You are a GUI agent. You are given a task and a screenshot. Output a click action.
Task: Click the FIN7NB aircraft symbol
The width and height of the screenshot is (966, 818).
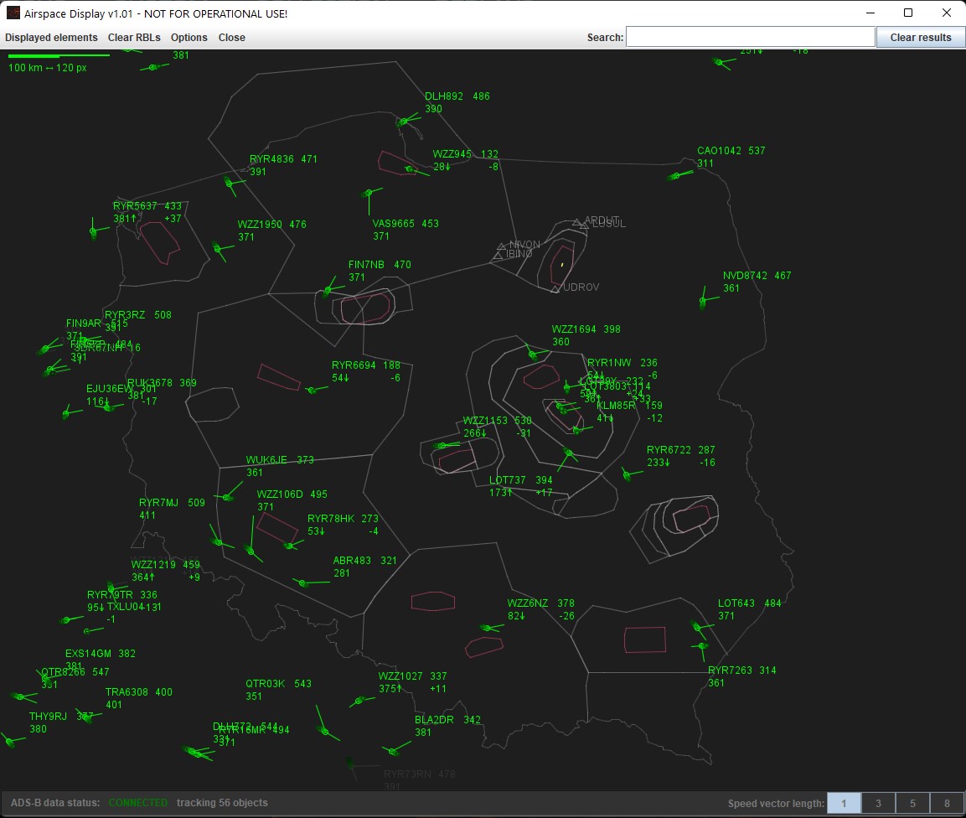[327, 292]
